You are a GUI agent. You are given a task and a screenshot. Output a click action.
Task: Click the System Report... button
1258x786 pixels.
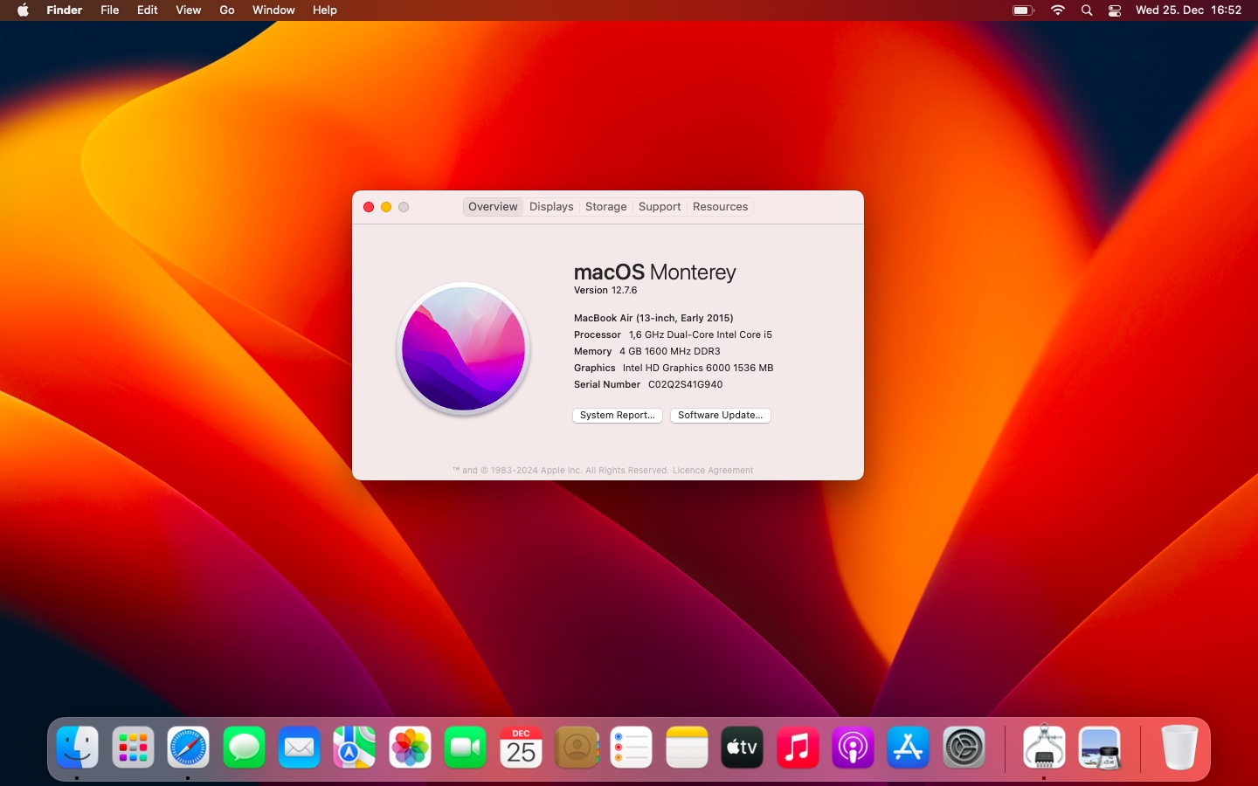point(618,416)
